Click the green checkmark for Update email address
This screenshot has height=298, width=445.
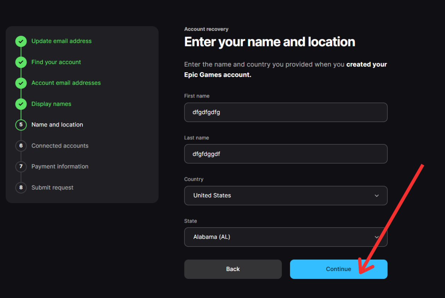[21, 41]
